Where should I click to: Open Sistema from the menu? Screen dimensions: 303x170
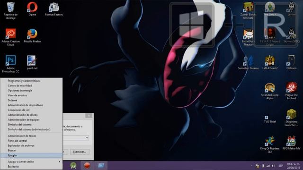[x=31, y=100]
